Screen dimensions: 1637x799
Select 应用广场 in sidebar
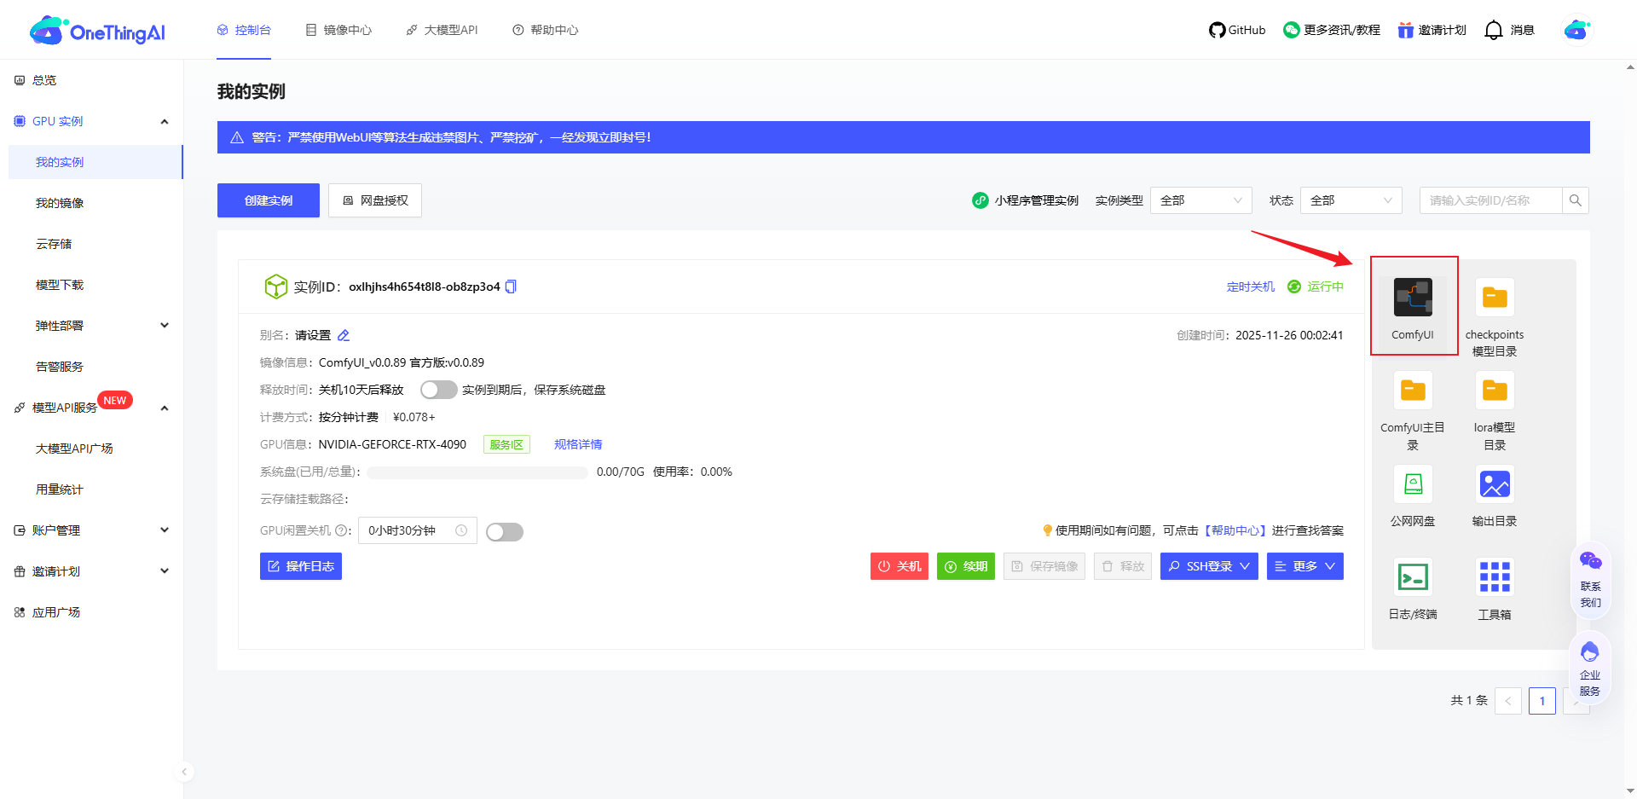56,612
